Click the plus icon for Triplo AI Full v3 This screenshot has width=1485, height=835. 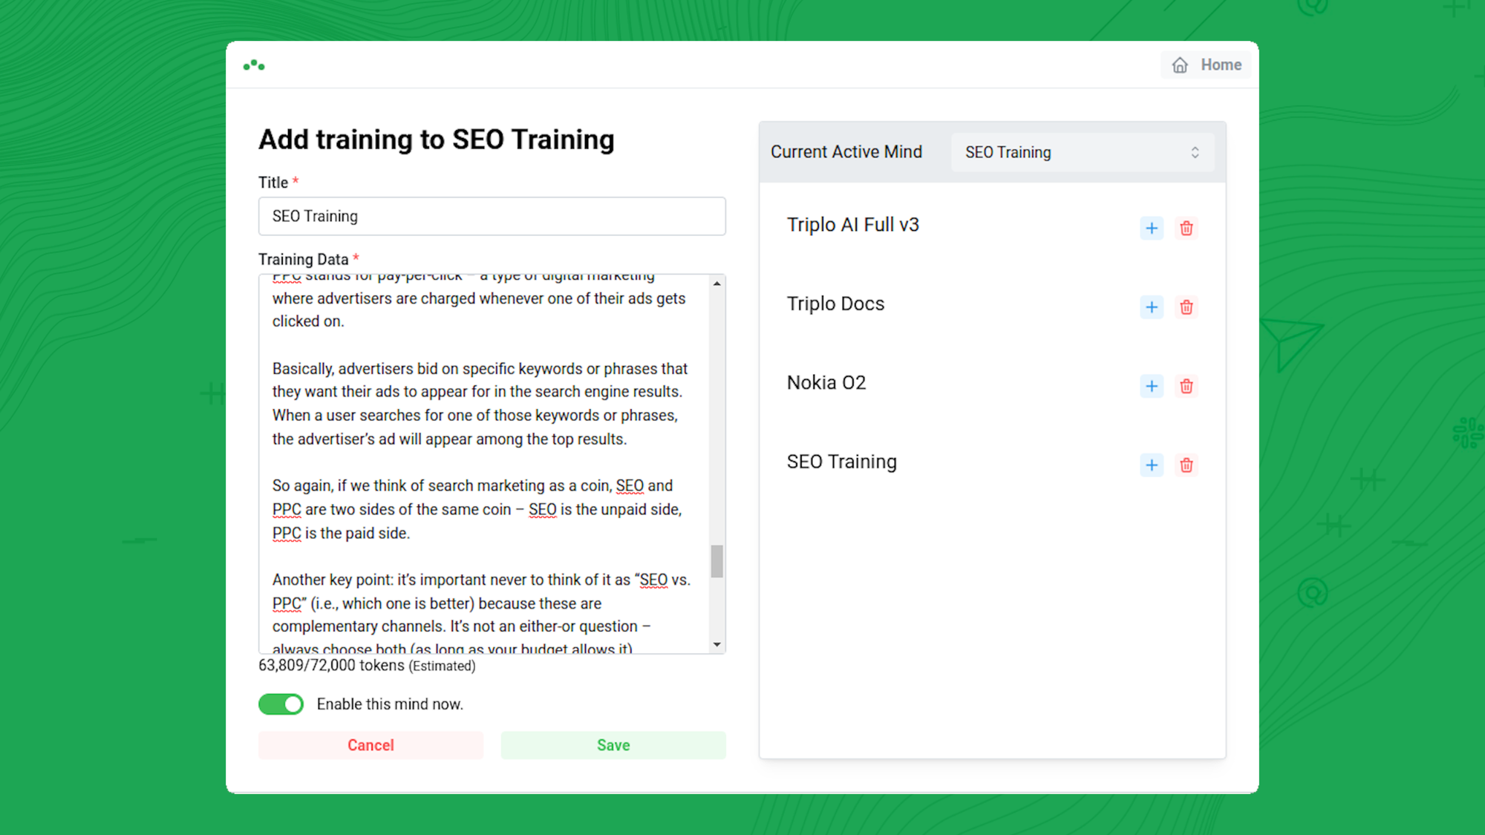[x=1152, y=228]
